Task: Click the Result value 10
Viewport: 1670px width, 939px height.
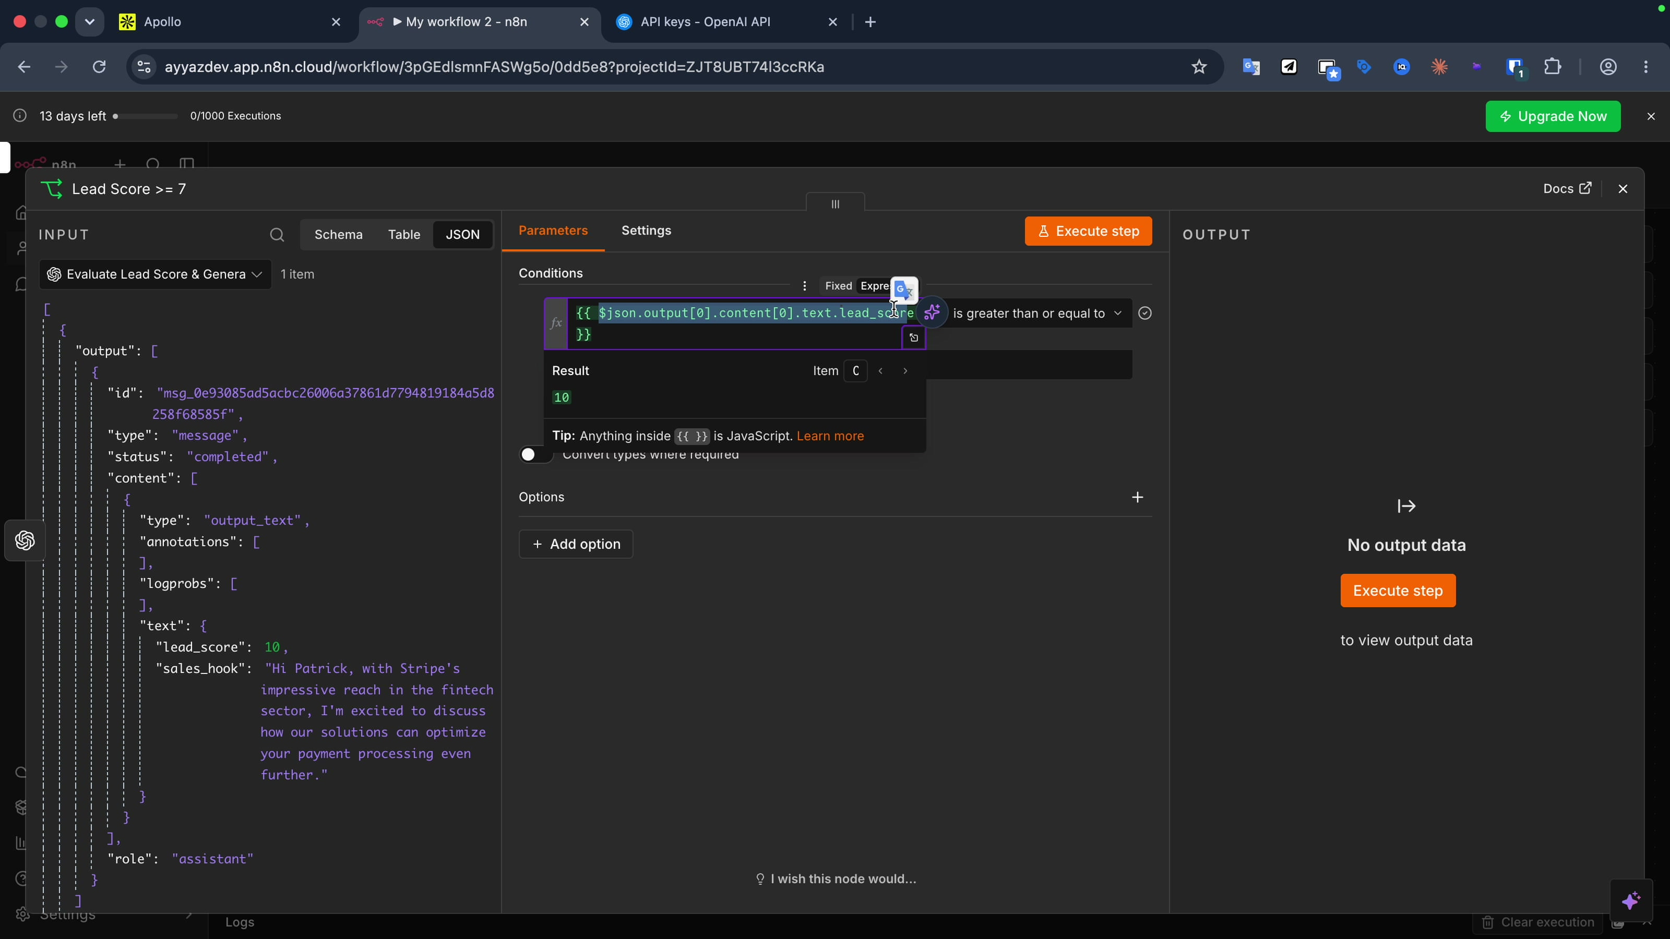Action: [x=562, y=397]
